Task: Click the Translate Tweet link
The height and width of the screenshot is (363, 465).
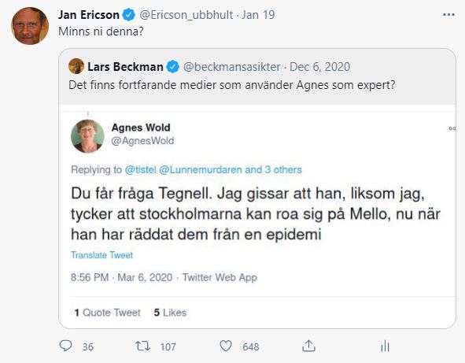Action: coord(101,255)
